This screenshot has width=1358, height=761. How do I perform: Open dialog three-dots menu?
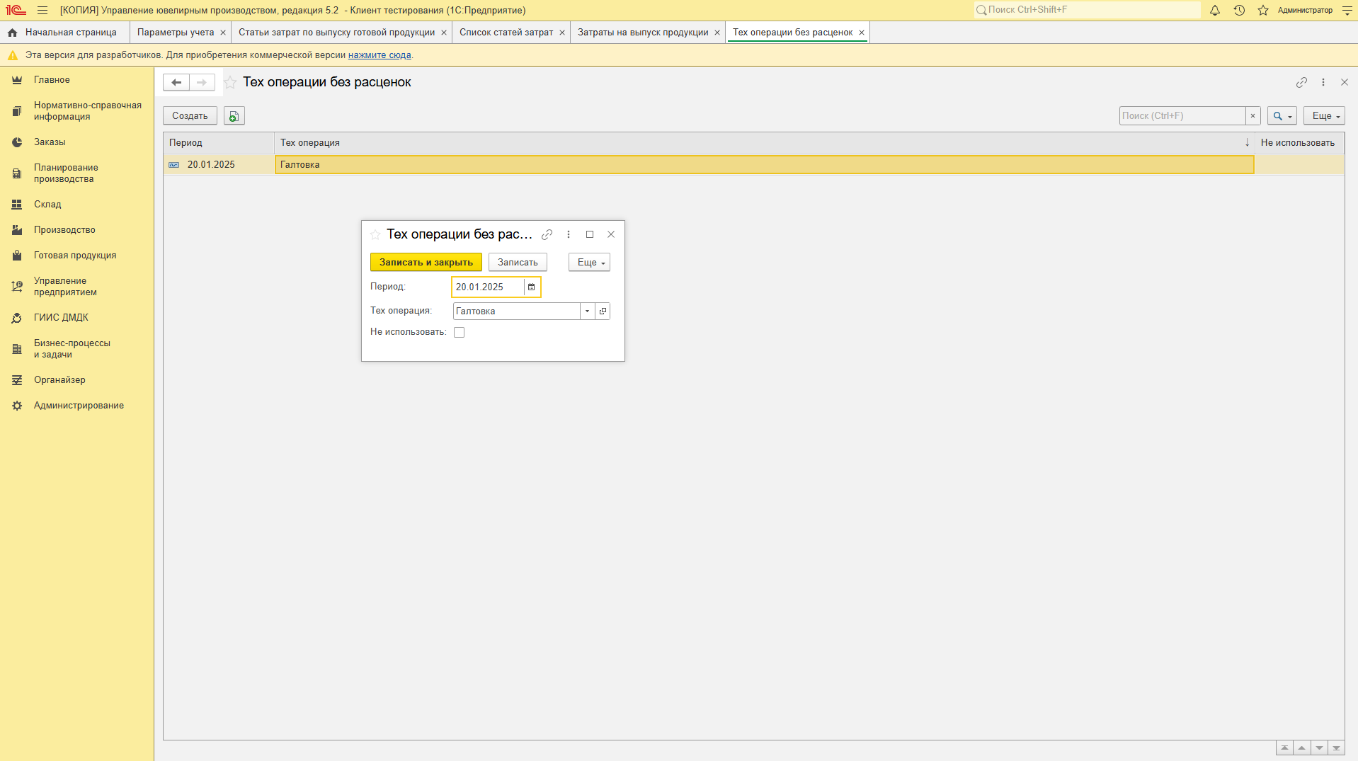click(x=569, y=235)
